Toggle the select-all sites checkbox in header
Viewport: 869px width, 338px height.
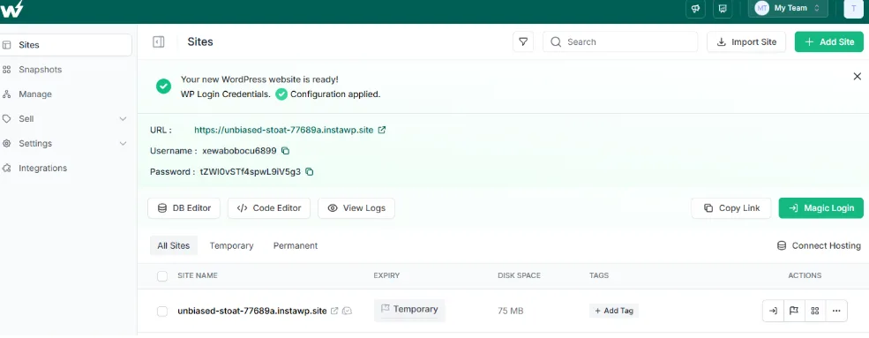click(162, 276)
